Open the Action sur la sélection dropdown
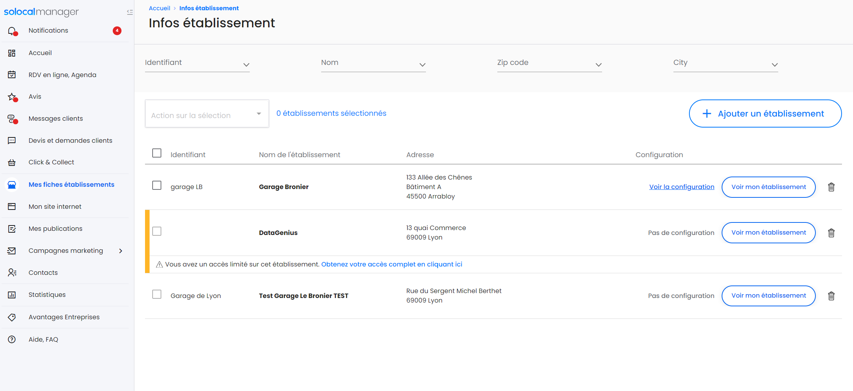The height and width of the screenshot is (391, 853). 207,114
